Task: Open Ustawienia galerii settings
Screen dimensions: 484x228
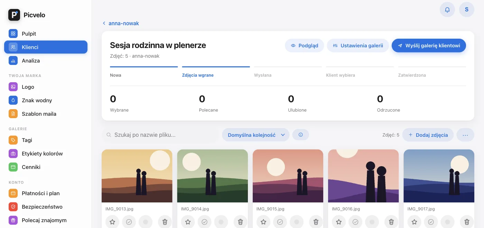Action: (x=358, y=45)
